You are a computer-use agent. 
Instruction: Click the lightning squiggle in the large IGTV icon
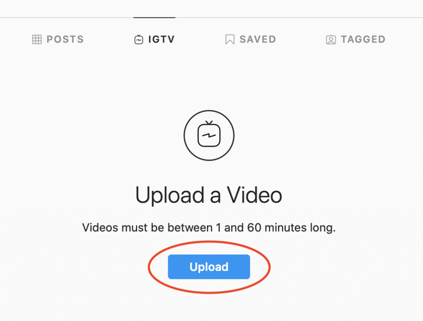[209, 136]
